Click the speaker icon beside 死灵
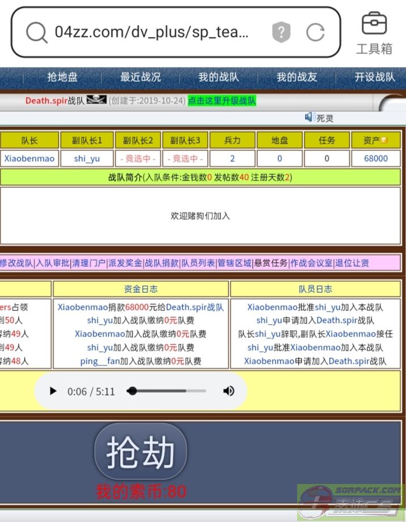Viewport: 406px width, 522px height. pos(309,117)
